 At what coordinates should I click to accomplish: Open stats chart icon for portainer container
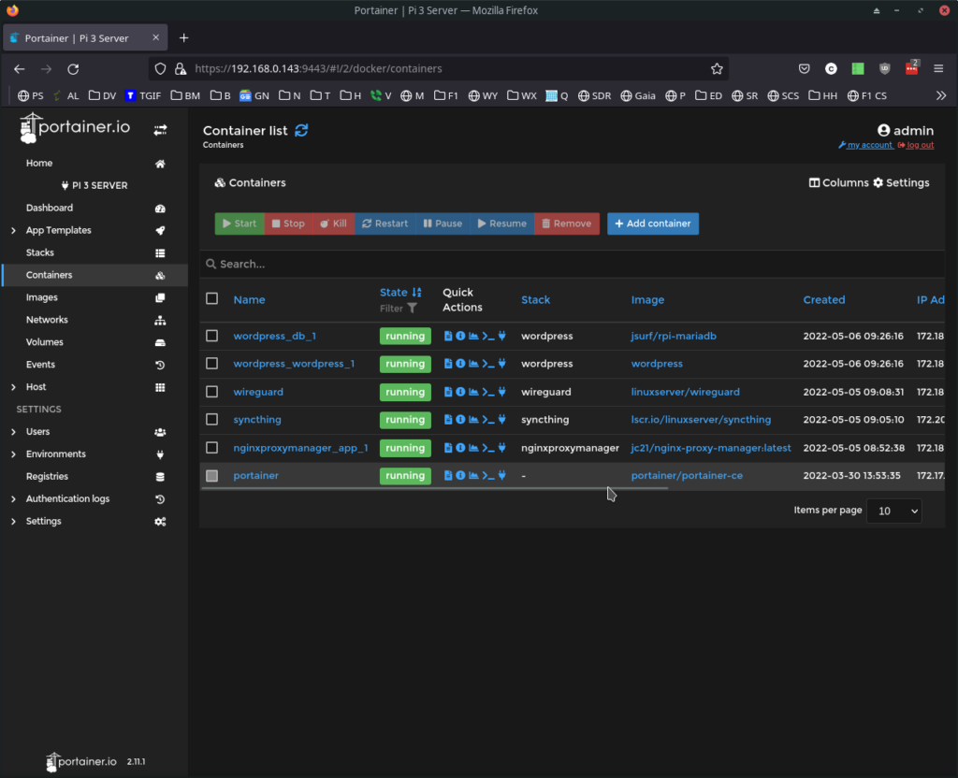[473, 475]
